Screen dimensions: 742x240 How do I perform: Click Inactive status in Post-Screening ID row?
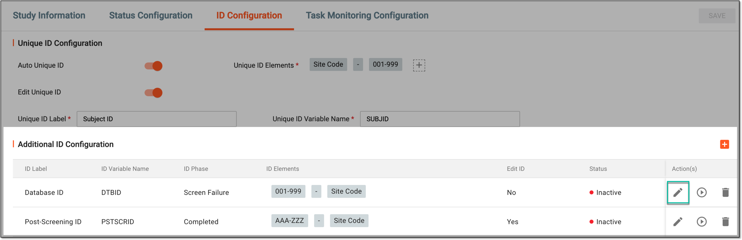click(x=605, y=222)
